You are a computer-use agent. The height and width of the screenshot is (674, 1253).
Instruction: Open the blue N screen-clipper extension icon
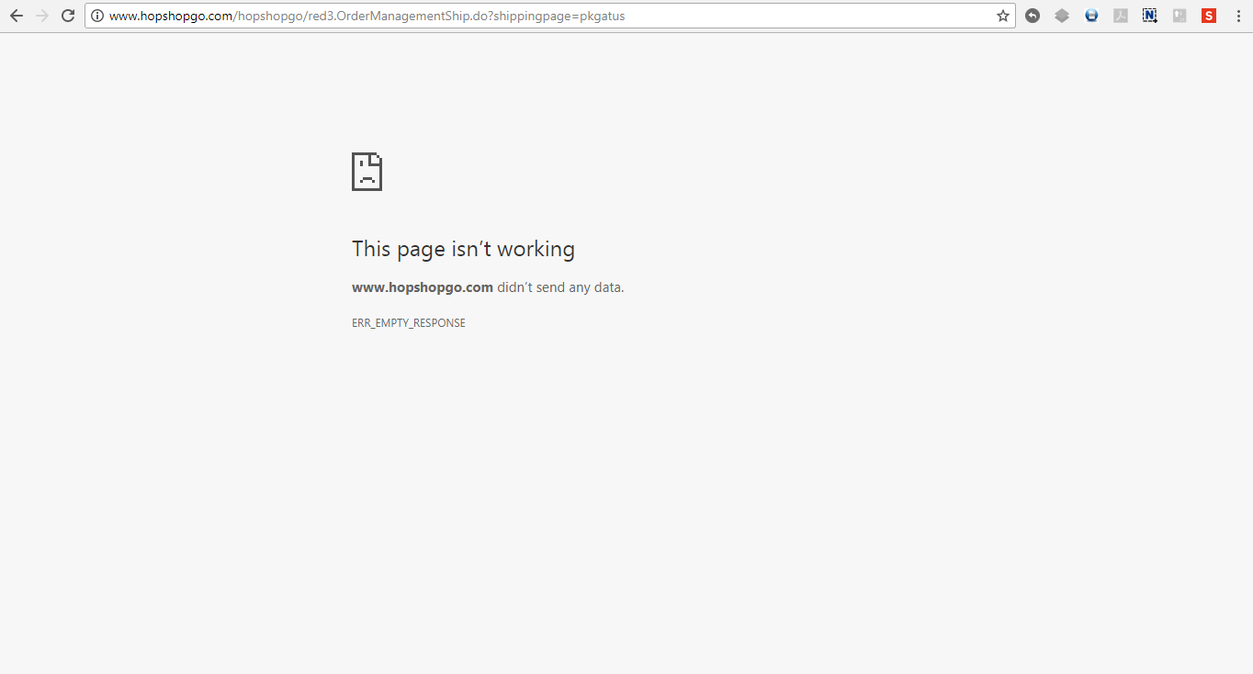[x=1150, y=16]
